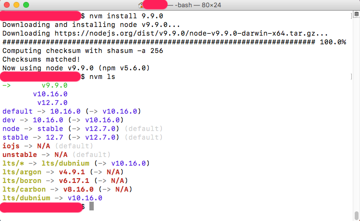Click the red "v4.9.1" version text

(72, 172)
